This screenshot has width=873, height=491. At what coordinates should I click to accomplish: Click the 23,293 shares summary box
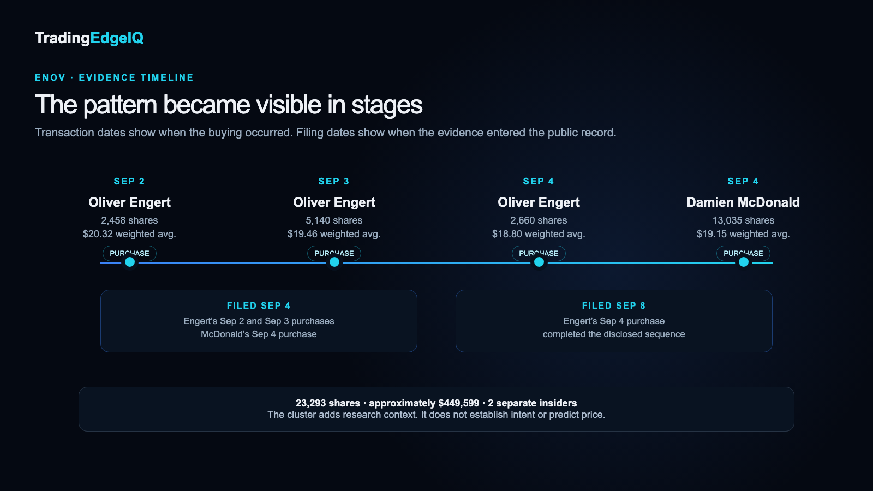pos(436,409)
